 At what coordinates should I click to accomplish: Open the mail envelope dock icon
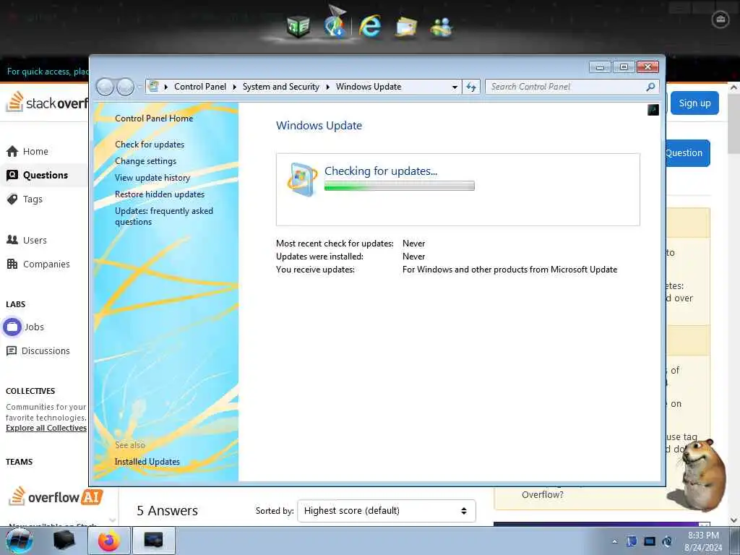pos(406,27)
